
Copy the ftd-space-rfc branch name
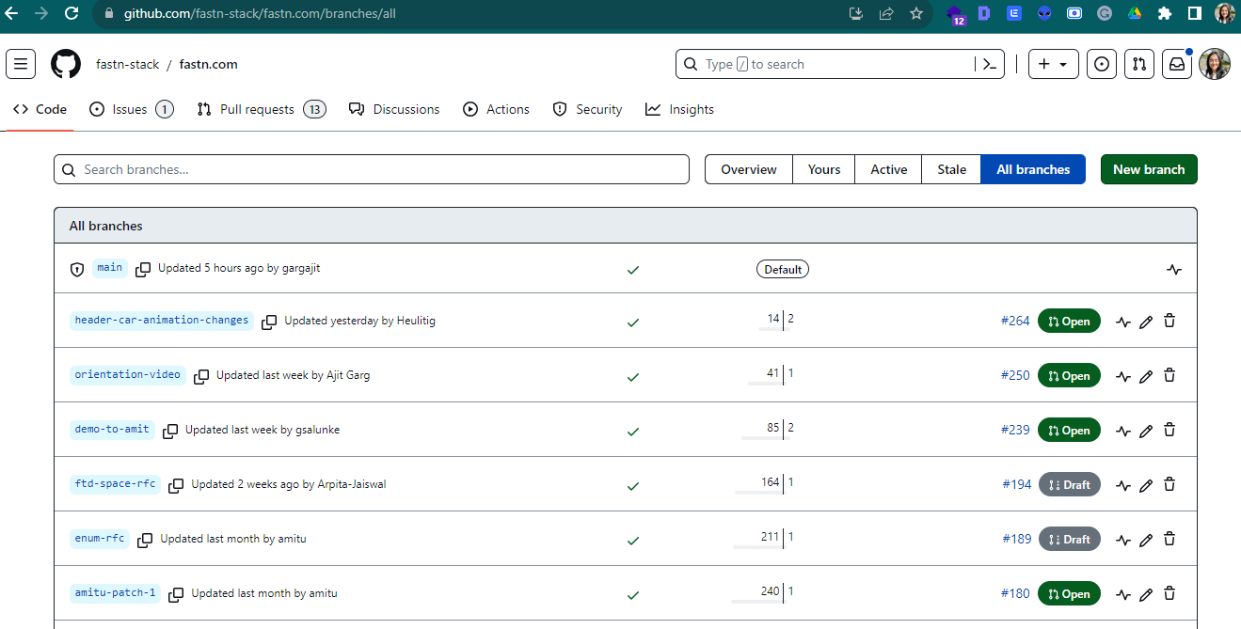[x=176, y=485]
